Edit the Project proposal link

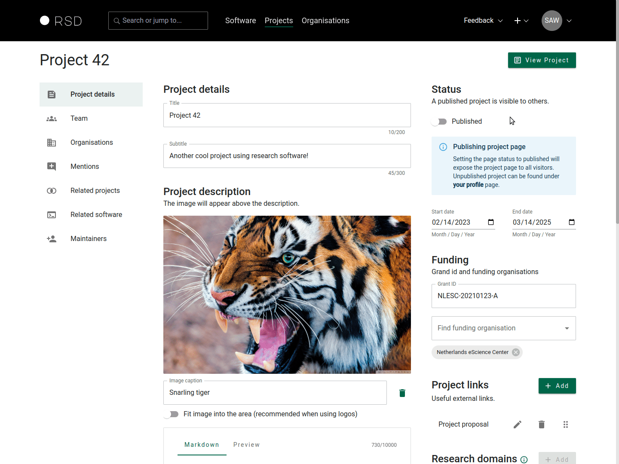click(518, 424)
